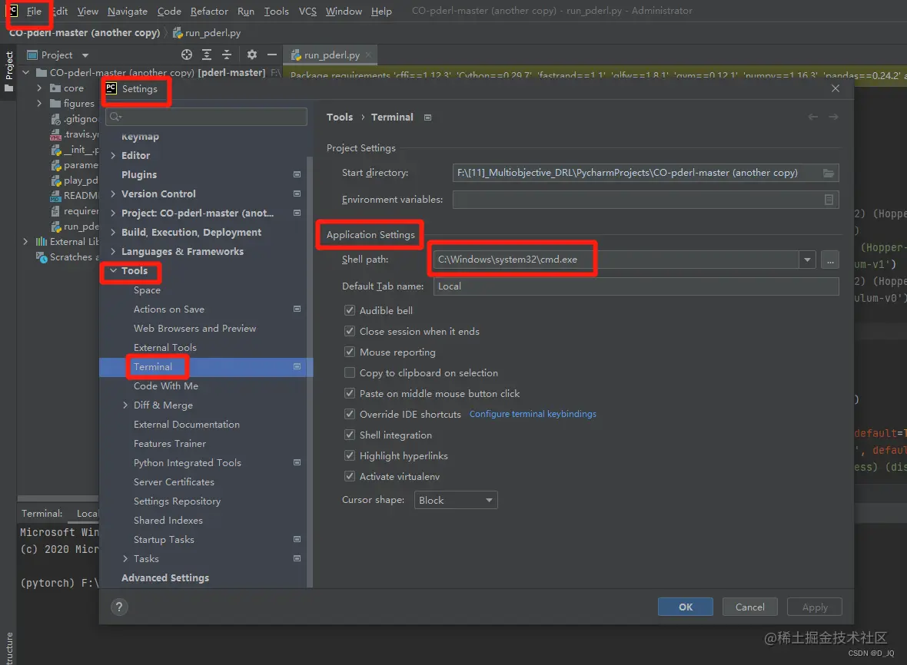Open the Window menu
907x665 pixels.
[x=344, y=11]
